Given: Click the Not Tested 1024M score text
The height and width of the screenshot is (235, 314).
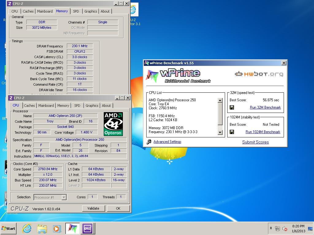Looking at the screenshot, I should pyautogui.click(x=271, y=125).
